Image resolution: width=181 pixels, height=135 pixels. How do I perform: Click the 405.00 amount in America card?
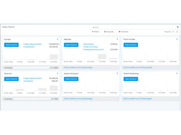click(55, 81)
